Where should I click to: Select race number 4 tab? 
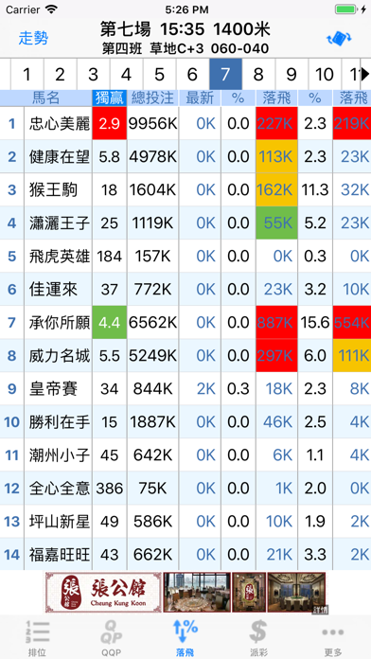pos(126,75)
